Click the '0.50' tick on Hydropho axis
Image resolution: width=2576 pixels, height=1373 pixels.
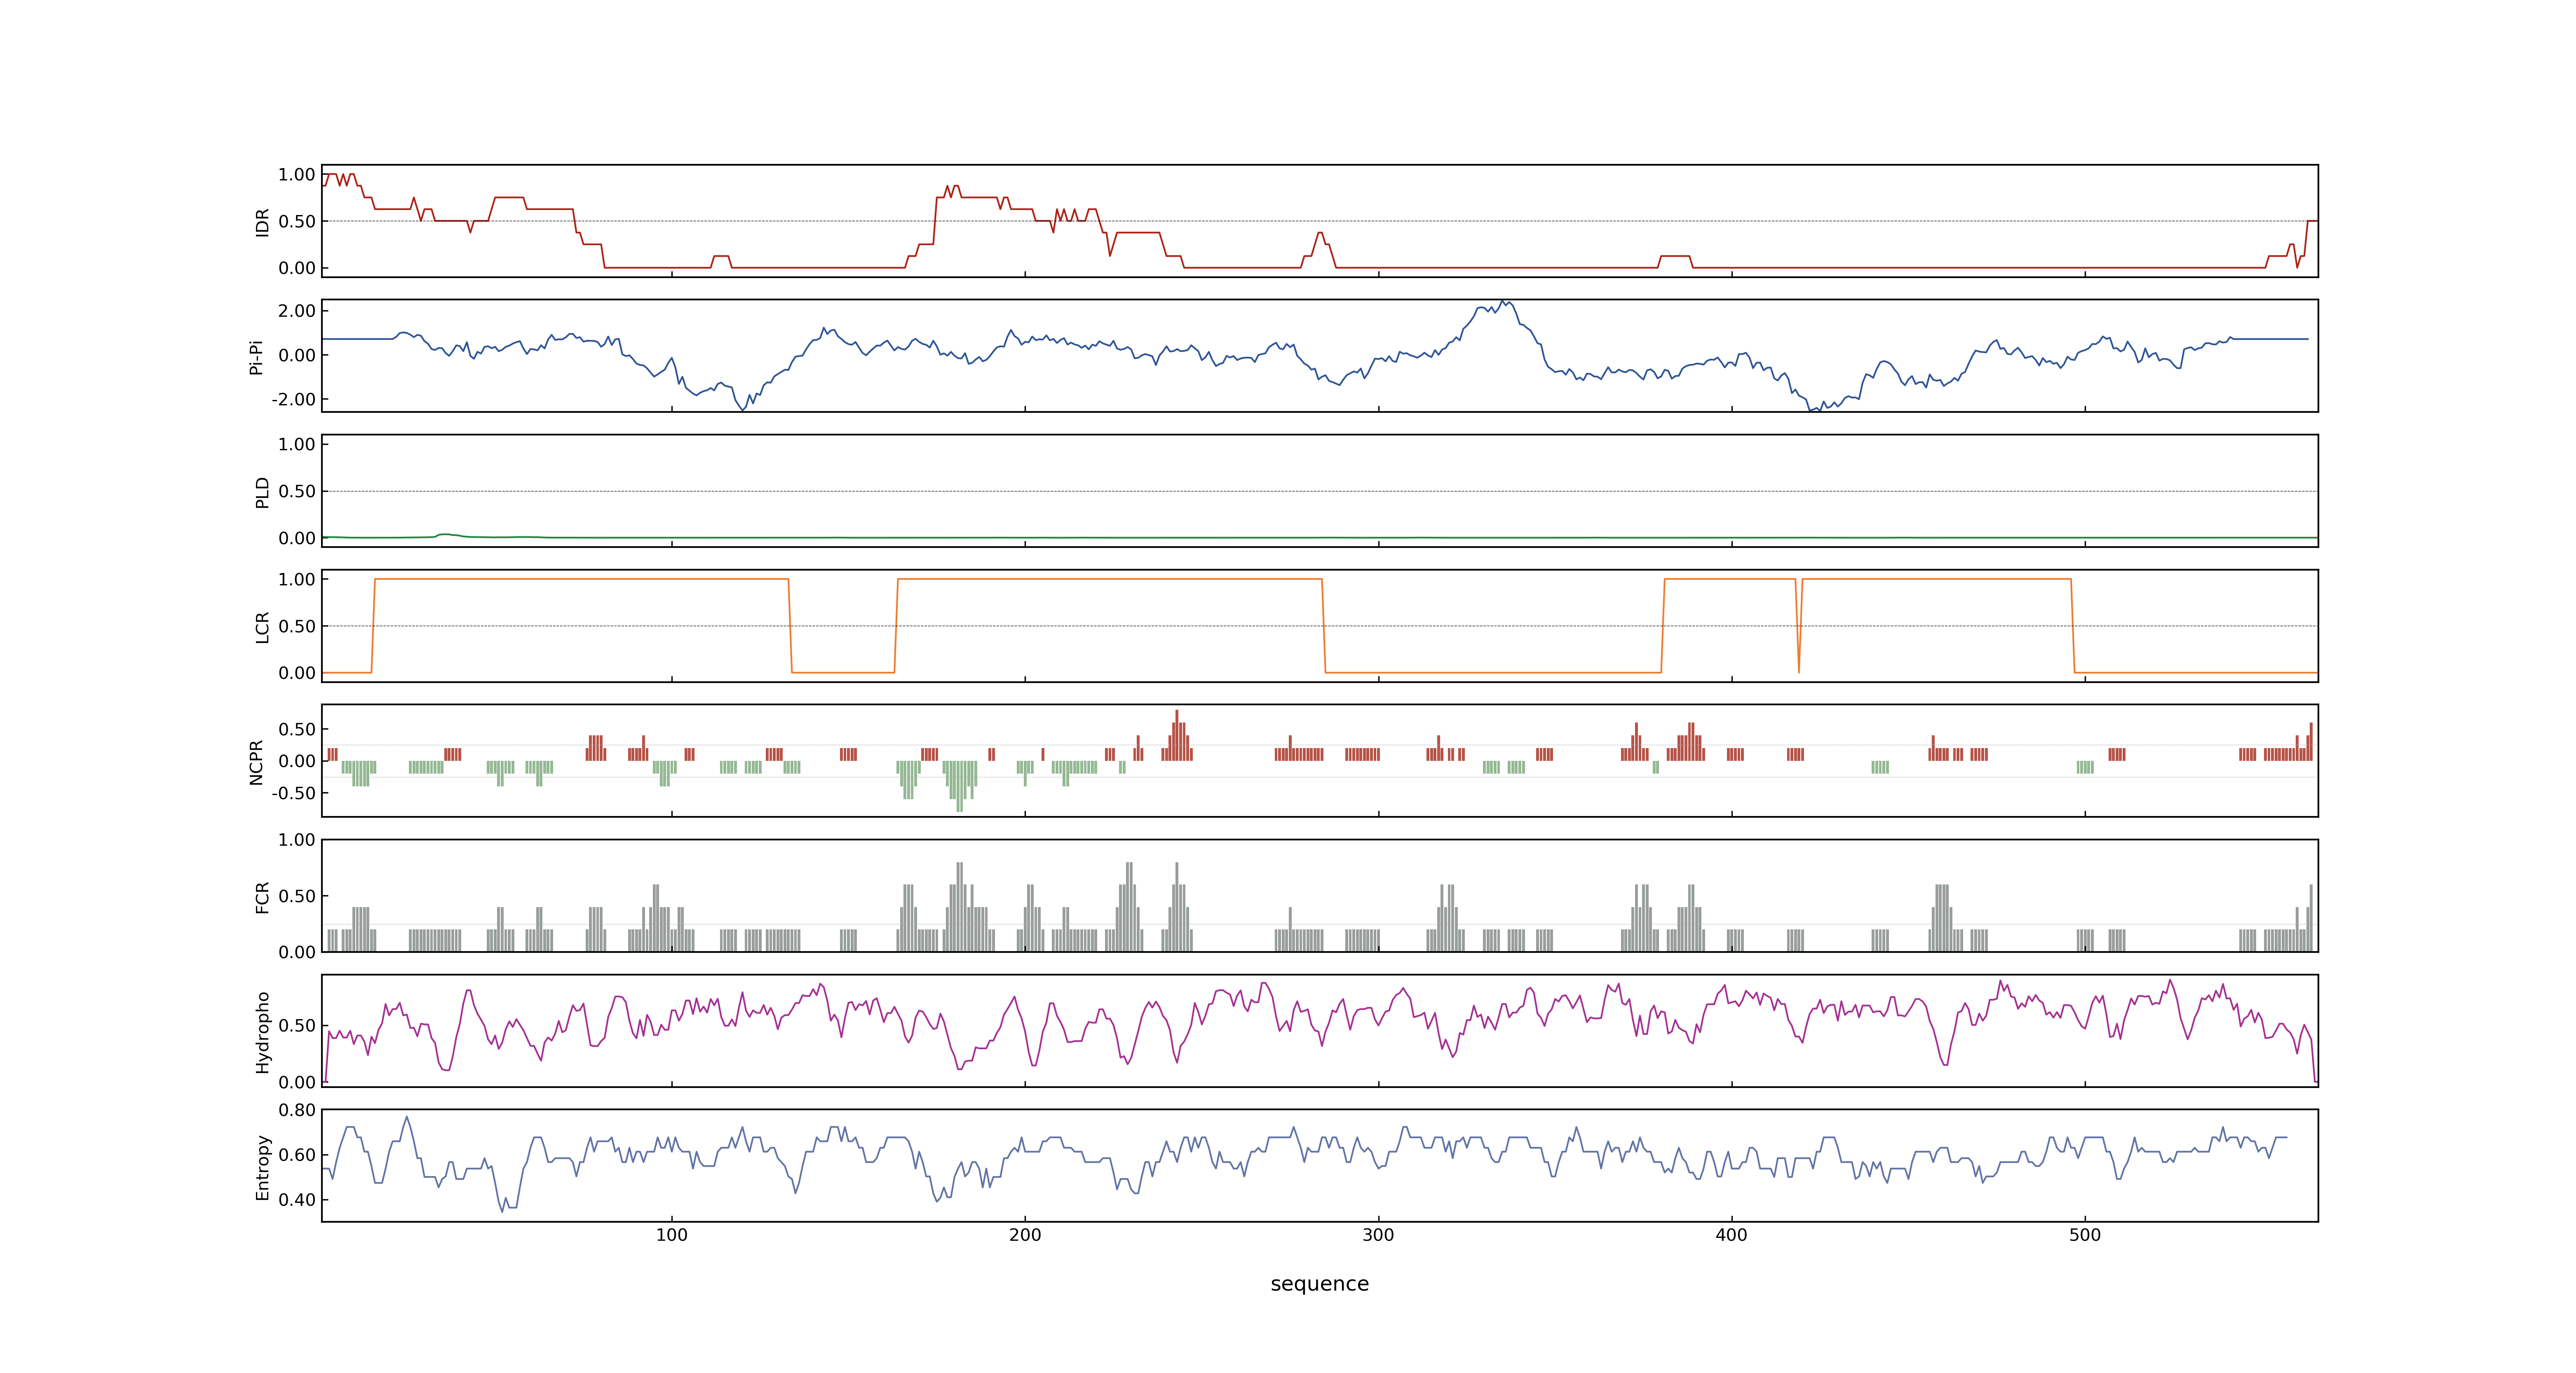[297, 1026]
